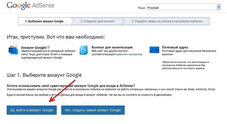Click the Google account people icon
Image resolution: width=227 pixels, height=124 pixels.
(13, 50)
